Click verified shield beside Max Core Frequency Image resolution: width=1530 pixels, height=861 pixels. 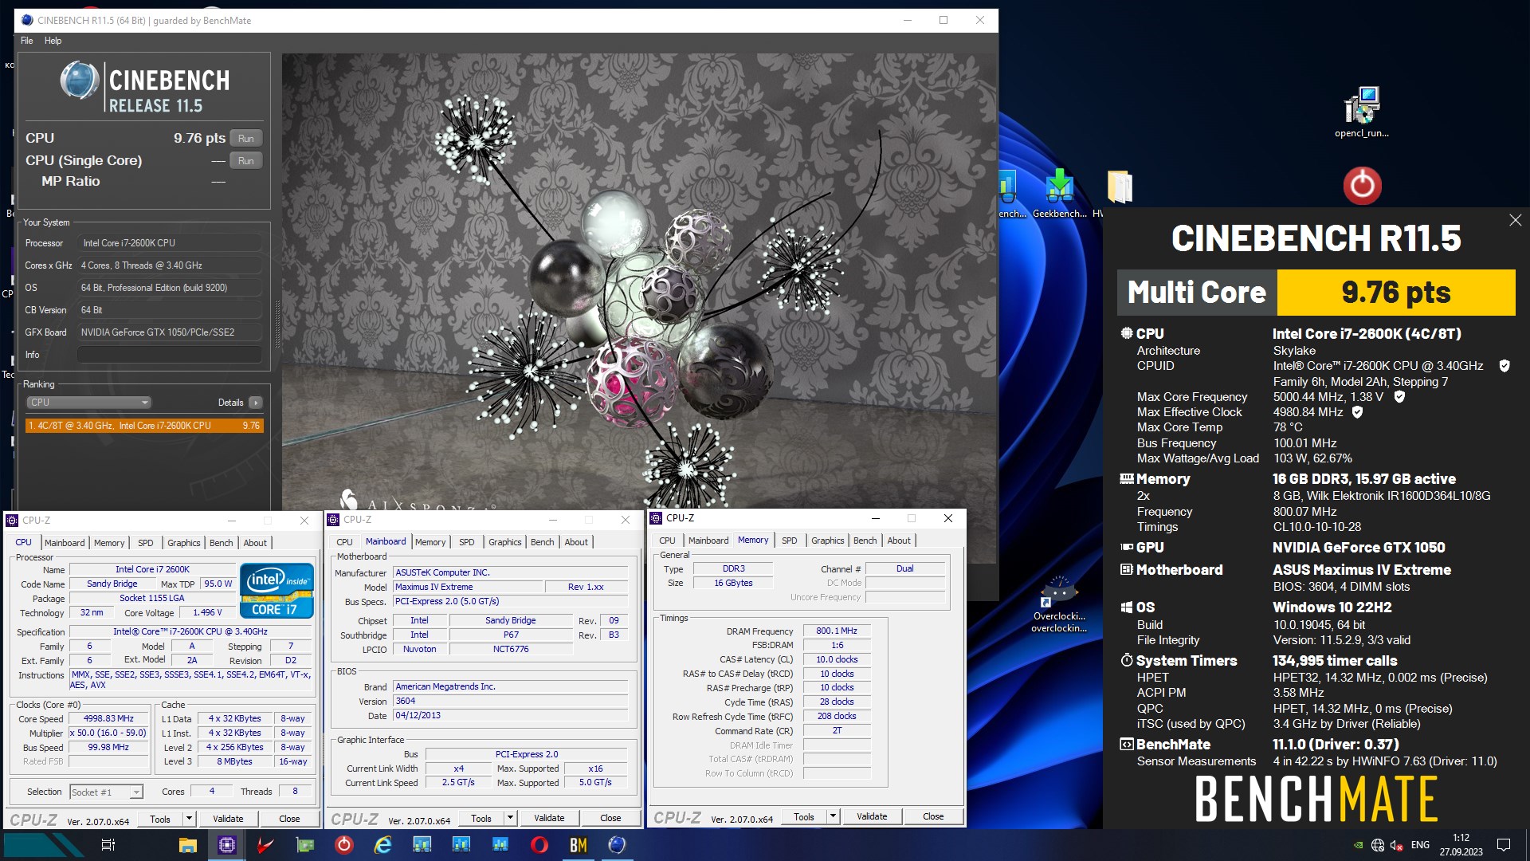(x=1399, y=396)
